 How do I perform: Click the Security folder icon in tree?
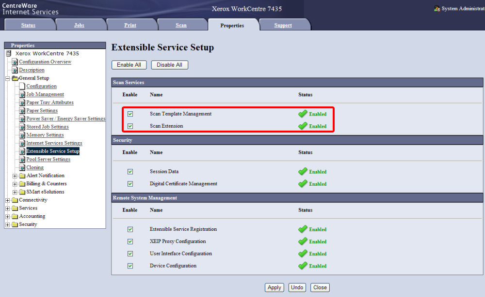pyautogui.click(x=15, y=224)
